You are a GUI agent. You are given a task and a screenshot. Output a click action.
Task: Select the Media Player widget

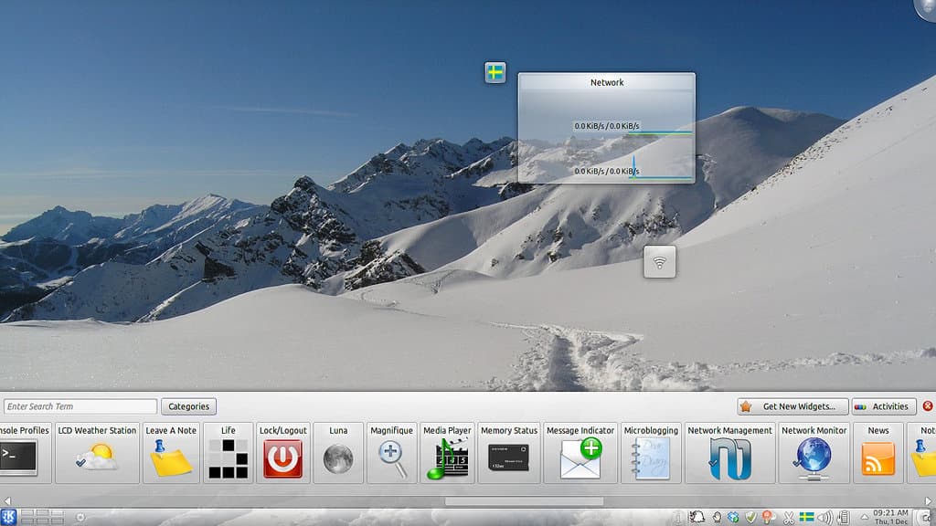click(447, 453)
